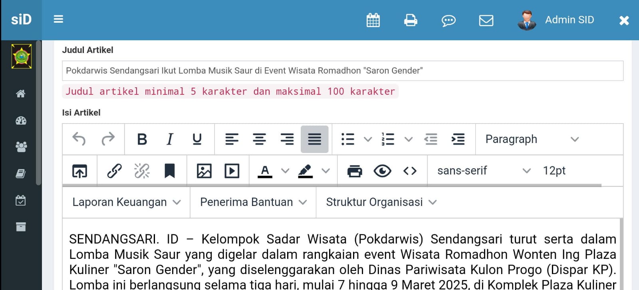Undo the last edit

[79, 139]
